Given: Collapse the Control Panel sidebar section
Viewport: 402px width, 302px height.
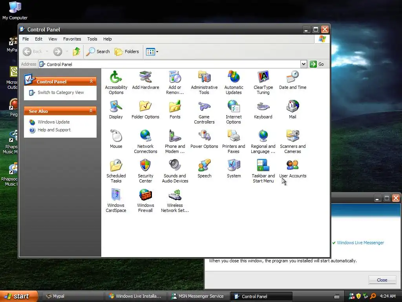Looking at the screenshot, I should coord(91,81).
